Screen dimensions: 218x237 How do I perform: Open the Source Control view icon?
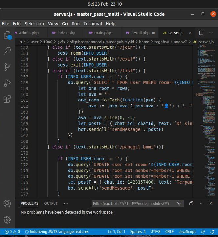(7, 67)
